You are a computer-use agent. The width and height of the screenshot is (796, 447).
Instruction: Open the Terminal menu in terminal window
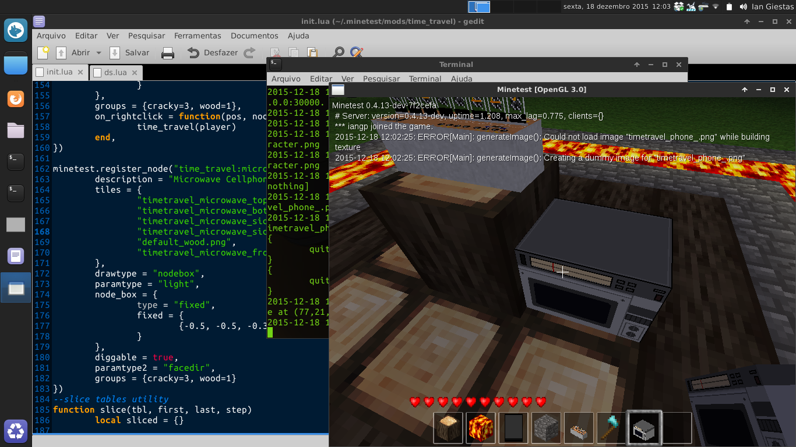tap(425, 79)
